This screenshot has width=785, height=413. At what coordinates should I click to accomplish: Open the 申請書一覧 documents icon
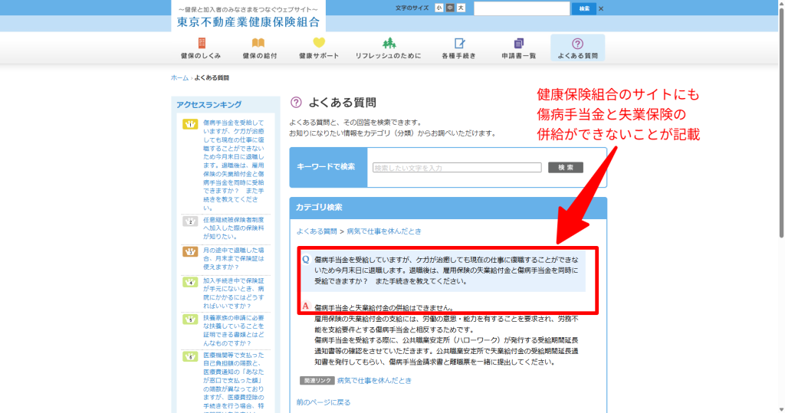519,43
